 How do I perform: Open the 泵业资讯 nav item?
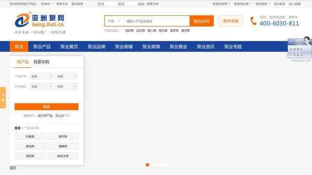[x=206, y=47]
